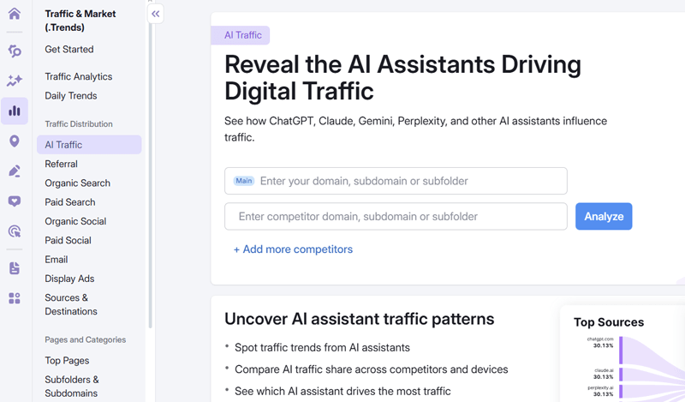Open the Content pencil icon
Image resolution: width=685 pixels, height=402 pixels.
coord(15,171)
